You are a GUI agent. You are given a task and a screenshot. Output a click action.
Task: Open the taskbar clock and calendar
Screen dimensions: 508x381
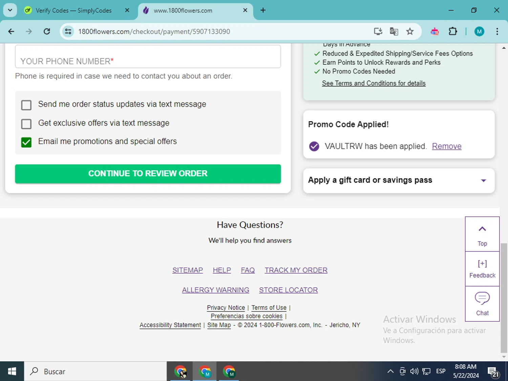click(x=466, y=372)
